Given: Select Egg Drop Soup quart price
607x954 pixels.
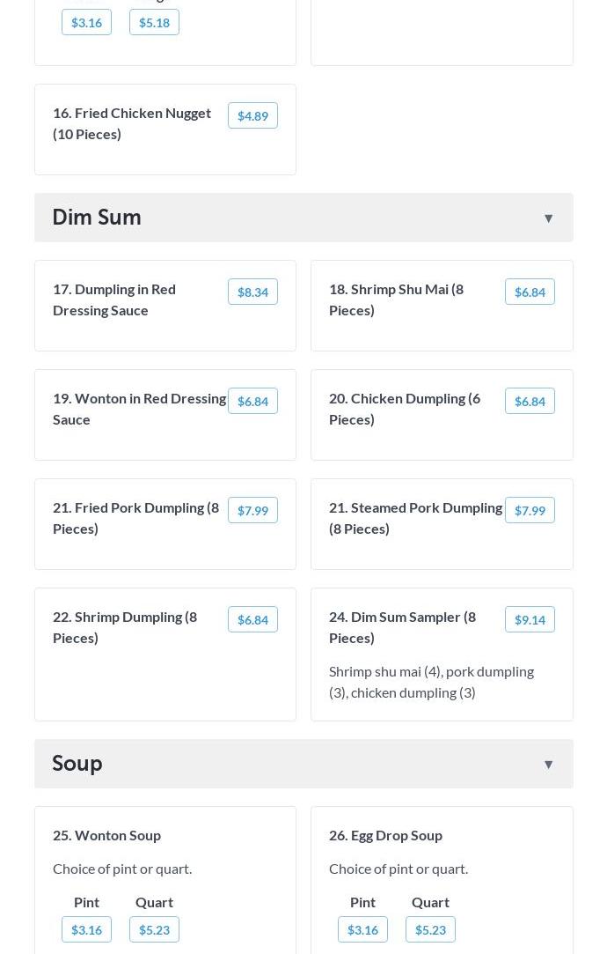Looking at the screenshot, I should [430, 929].
